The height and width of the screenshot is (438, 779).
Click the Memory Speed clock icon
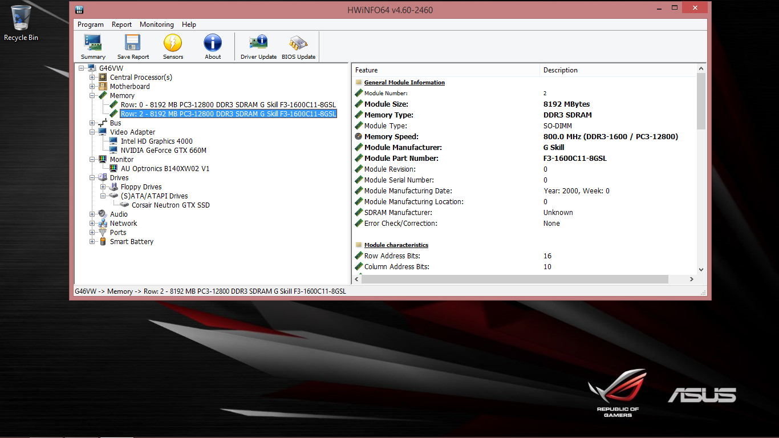pyautogui.click(x=358, y=136)
